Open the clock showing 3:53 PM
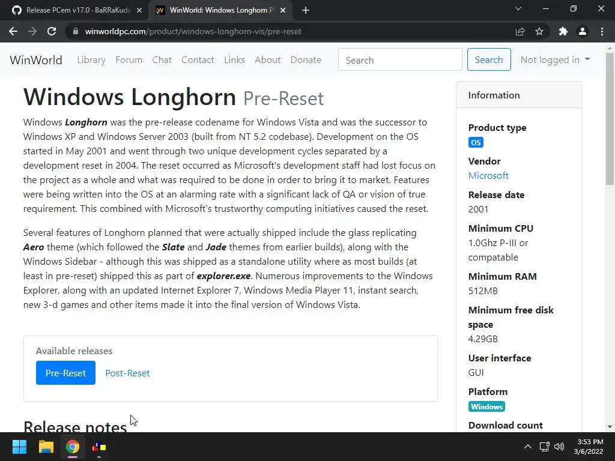 (589, 447)
